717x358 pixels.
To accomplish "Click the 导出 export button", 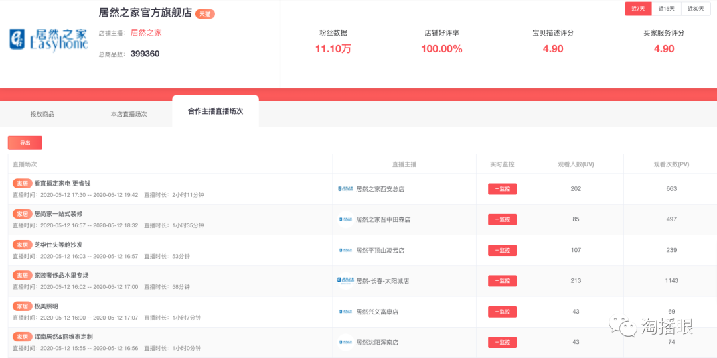I will [25, 143].
